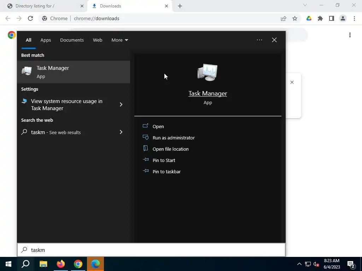Image resolution: width=362 pixels, height=271 pixels.
Task: Select taskm See web results entry
Action: pyautogui.click(x=74, y=132)
